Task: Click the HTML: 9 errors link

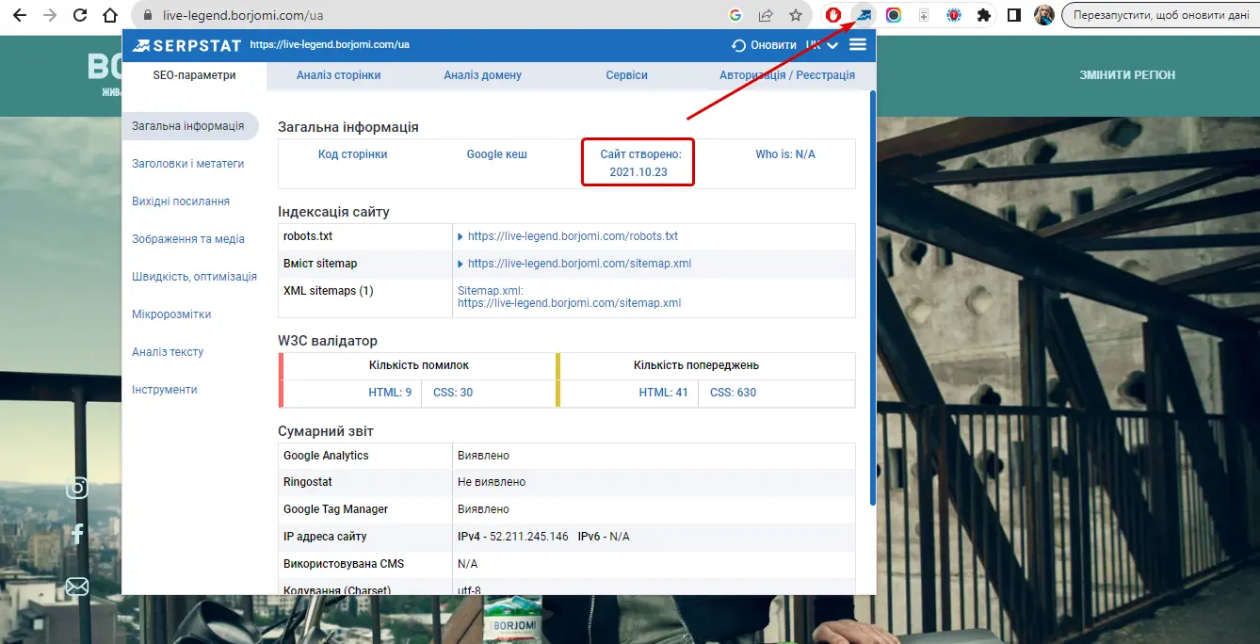Action: pyautogui.click(x=390, y=393)
